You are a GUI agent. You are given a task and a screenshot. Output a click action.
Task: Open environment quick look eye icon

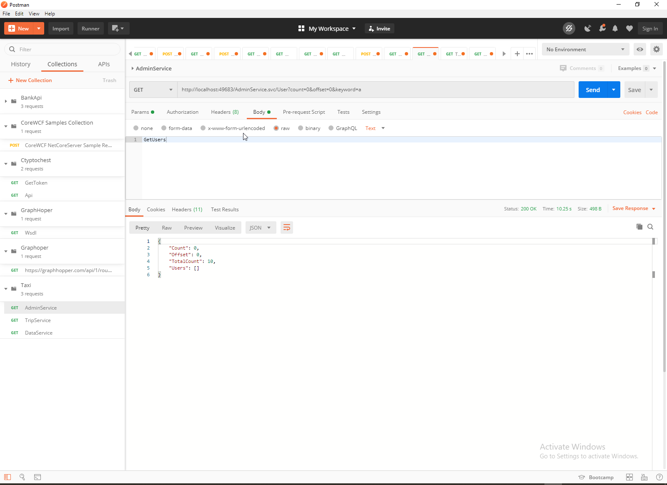[x=640, y=49]
